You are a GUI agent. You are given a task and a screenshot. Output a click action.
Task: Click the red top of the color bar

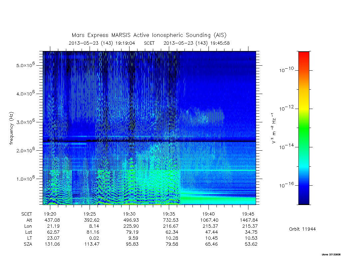[x=304, y=55]
